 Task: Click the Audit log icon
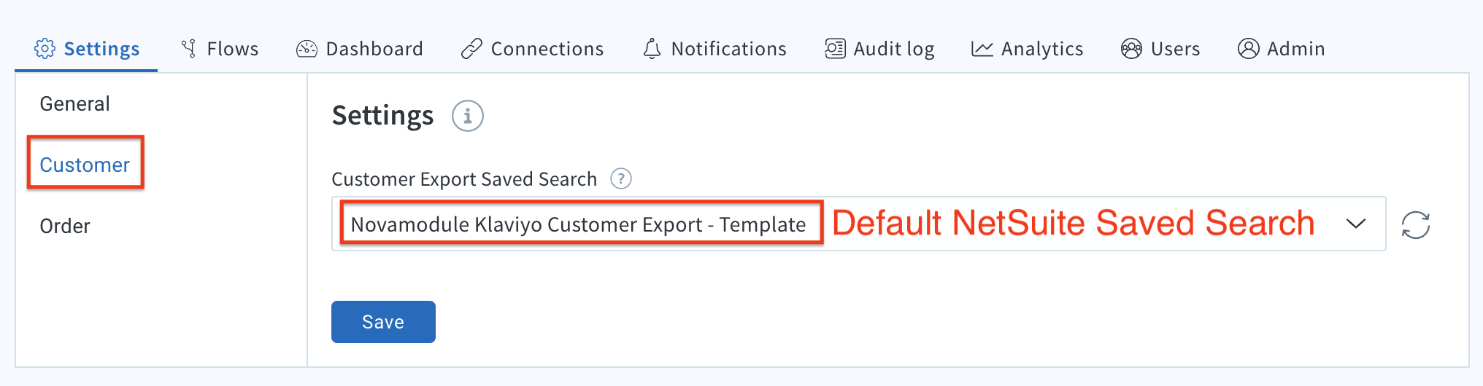pyautogui.click(x=835, y=49)
